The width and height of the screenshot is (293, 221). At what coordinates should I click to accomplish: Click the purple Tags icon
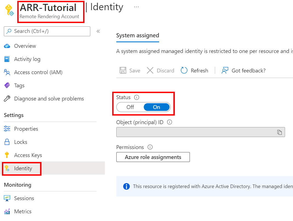pos(7,85)
